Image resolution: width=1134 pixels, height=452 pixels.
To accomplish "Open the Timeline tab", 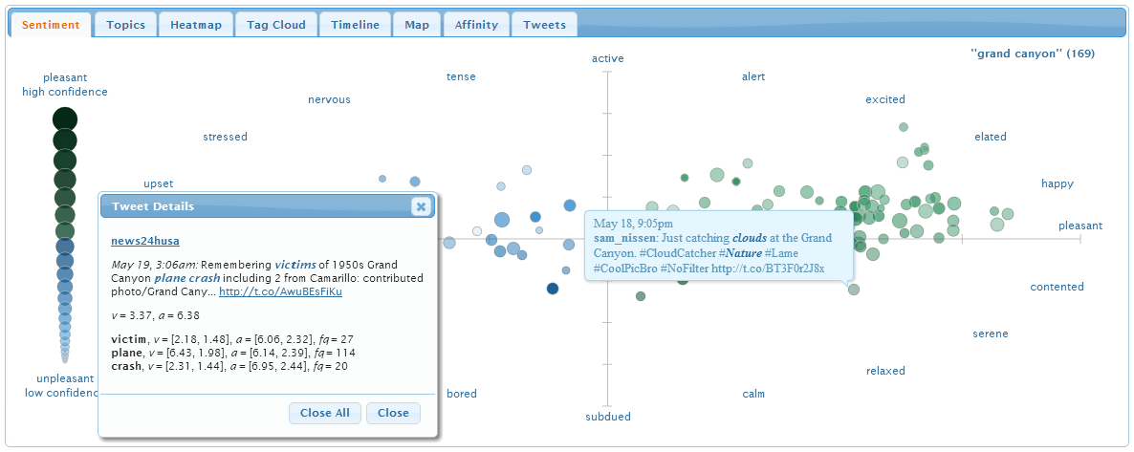I will pos(355,25).
